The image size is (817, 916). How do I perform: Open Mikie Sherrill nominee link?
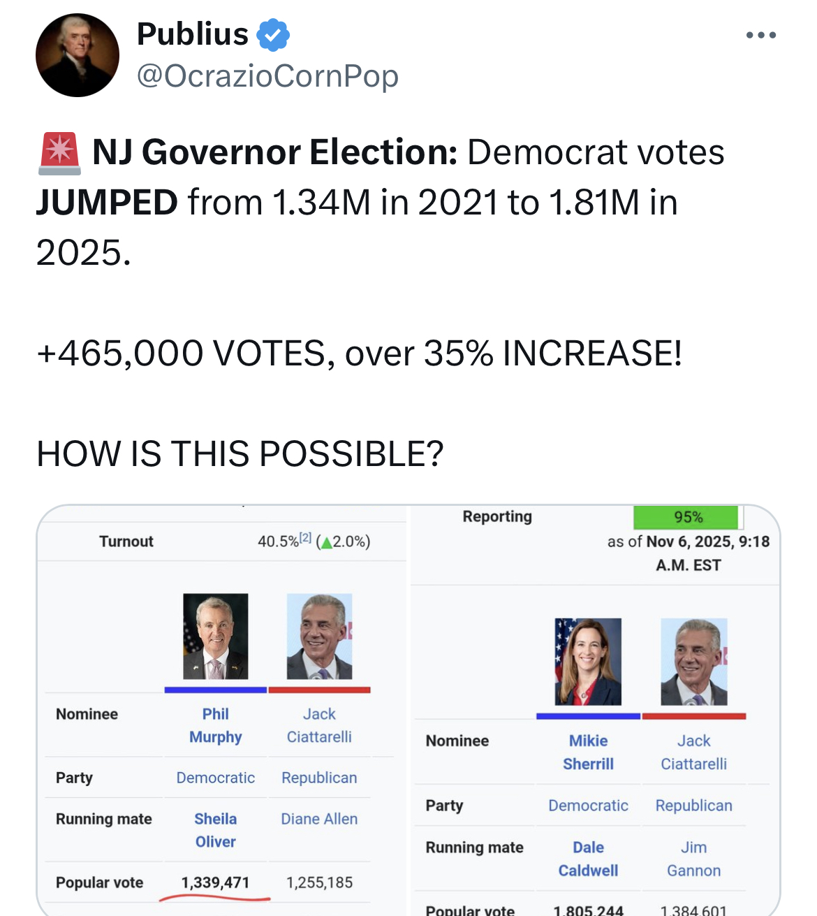click(x=588, y=753)
